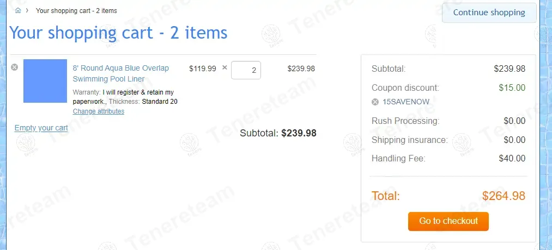Click the Change attributes link
The image size is (552, 250).
(99, 111)
